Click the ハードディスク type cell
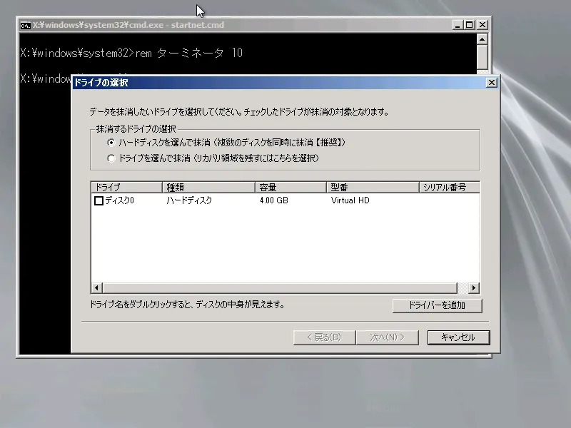Screen dimensions: 571x428 click(189, 200)
